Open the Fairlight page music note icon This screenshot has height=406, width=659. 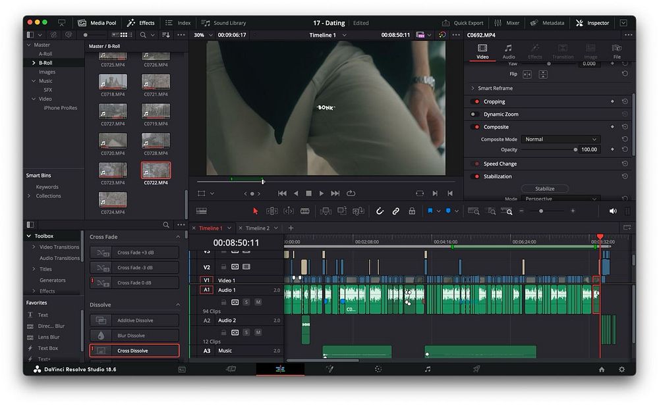[x=427, y=370]
